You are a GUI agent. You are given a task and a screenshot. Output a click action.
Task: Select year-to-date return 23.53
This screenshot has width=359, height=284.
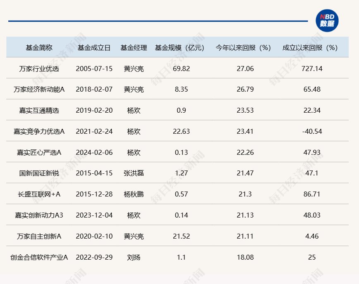245,110
